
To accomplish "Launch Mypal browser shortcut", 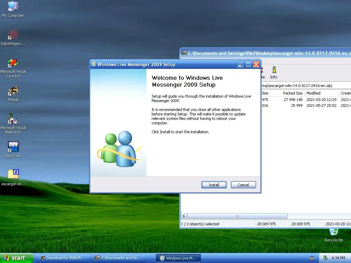I will tap(13, 94).
